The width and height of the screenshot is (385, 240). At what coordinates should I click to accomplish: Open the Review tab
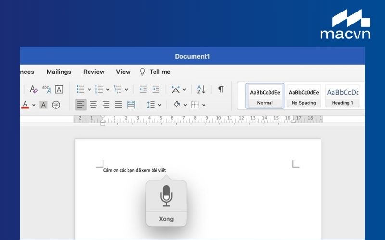[94, 72]
